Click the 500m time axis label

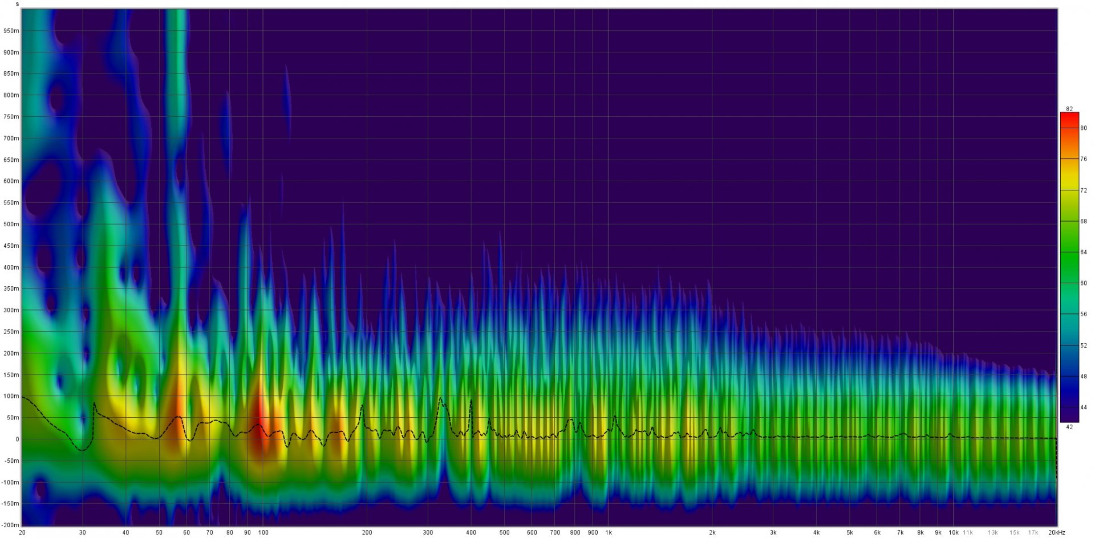[11, 225]
